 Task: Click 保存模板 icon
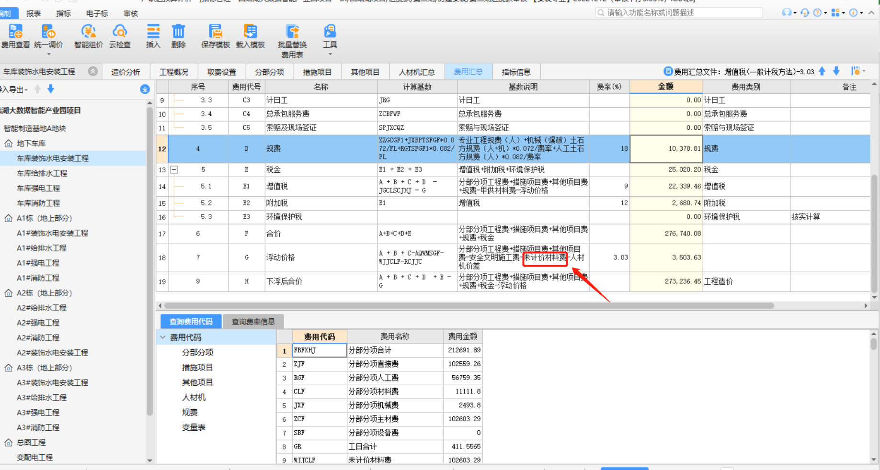[216, 32]
